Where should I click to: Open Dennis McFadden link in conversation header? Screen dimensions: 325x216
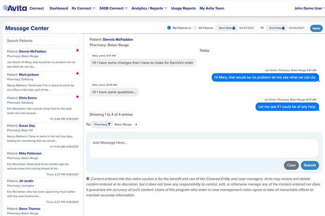118,39
